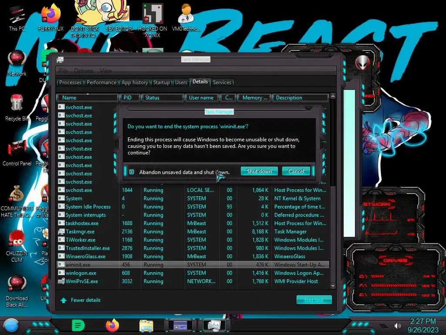Open This PC desktop icon
The height and width of the screenshot is (335, 446).
pos(17,18)
